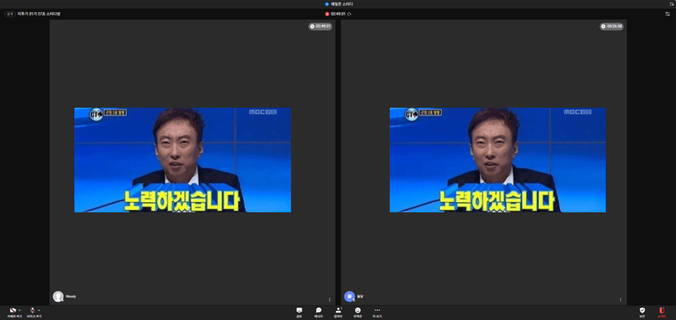Select Woody's shared video thumbnail

click(x=182, y=160)
